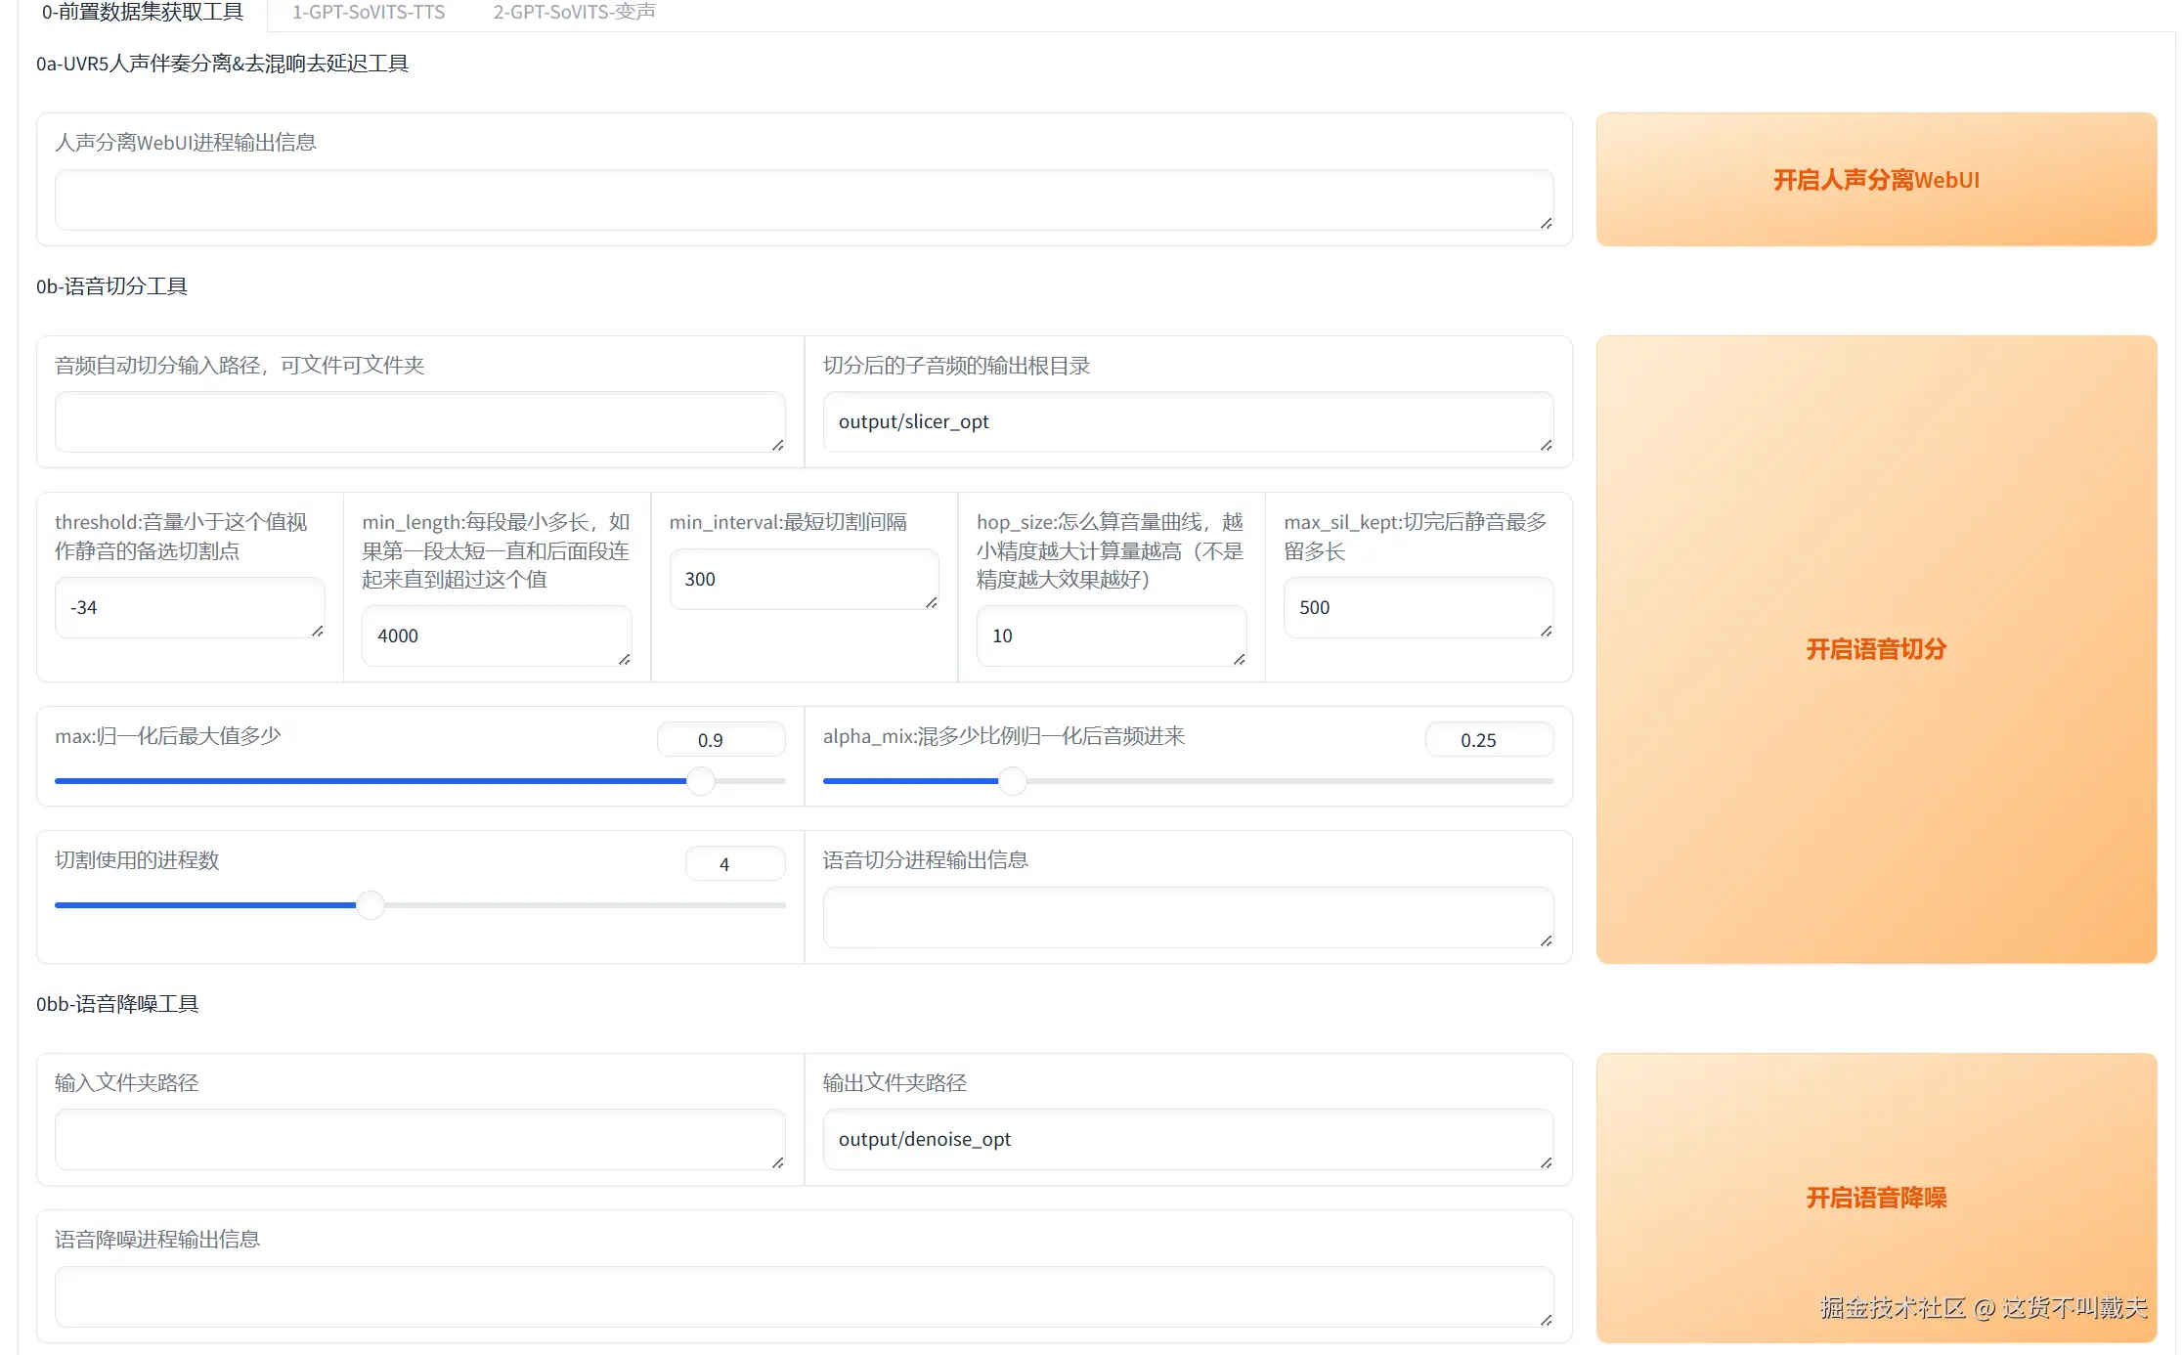Click the alpha_mix slider handle
Viewport: 2182px width, 1355px height.
tap(1012, 781)
